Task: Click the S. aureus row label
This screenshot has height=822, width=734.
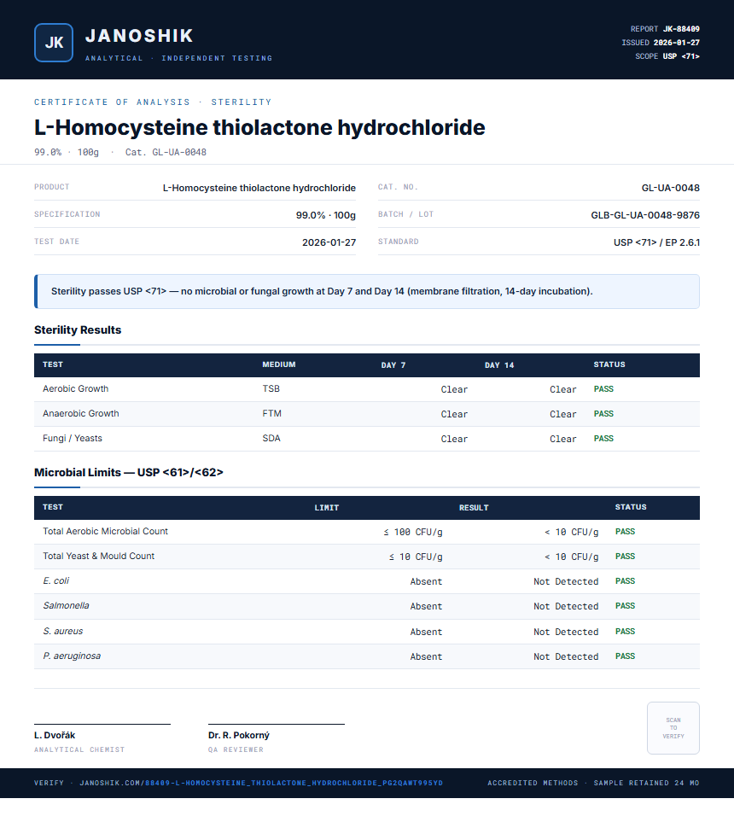Action: click(63, 631)
